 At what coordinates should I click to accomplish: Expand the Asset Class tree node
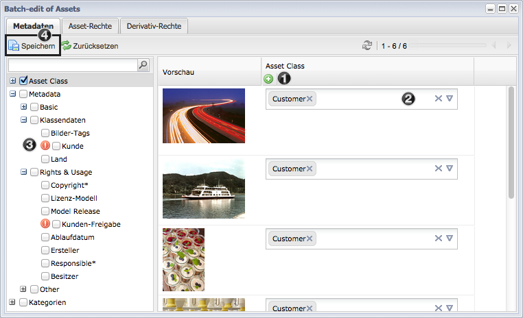click(x=12, y=81)
